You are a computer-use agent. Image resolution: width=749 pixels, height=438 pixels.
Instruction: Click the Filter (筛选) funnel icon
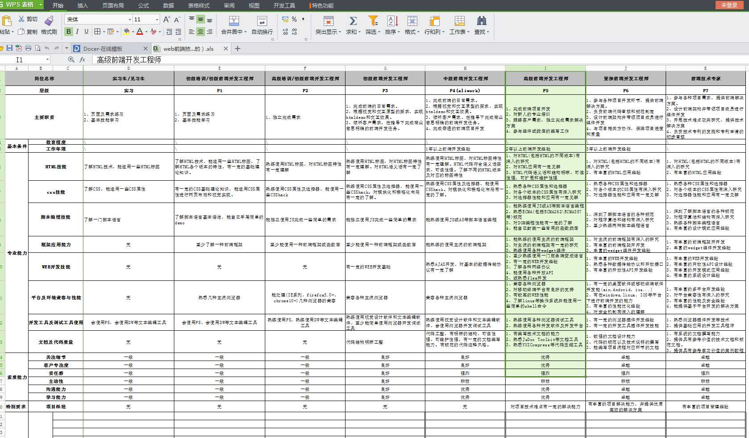373,21
